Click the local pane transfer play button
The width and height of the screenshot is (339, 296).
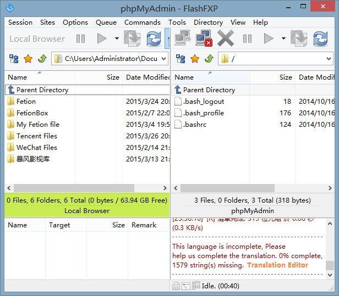point(102,38)
